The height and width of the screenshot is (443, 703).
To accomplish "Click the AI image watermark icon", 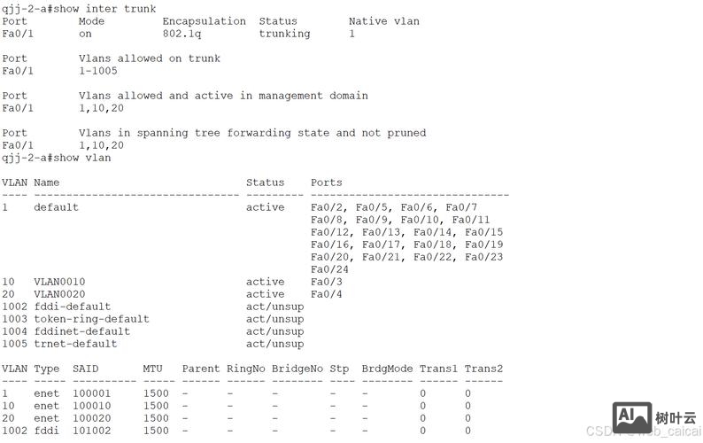I will (x=632, y=417).
